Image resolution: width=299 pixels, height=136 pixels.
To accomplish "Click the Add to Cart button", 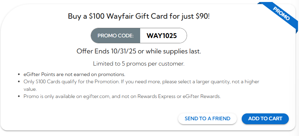I will (x=265, y=119).
